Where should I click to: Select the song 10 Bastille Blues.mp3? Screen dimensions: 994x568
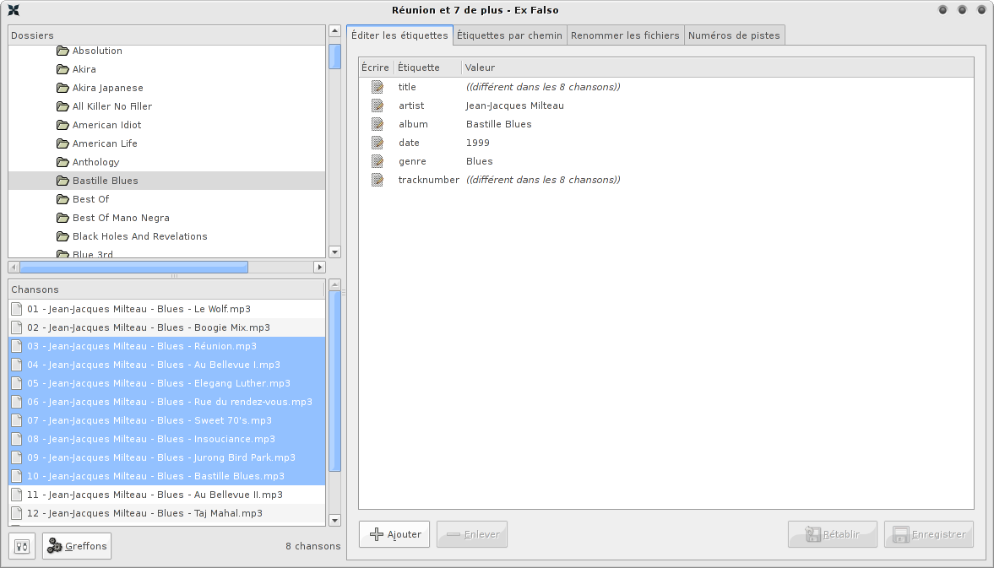tap(166, 476)
